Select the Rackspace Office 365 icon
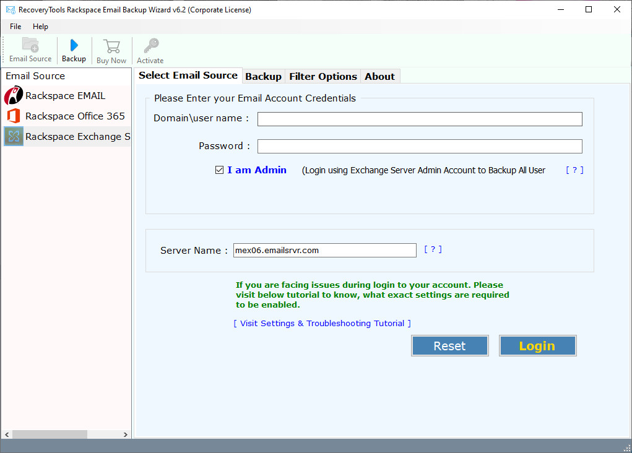632x453 pixels. coord(14,116)
